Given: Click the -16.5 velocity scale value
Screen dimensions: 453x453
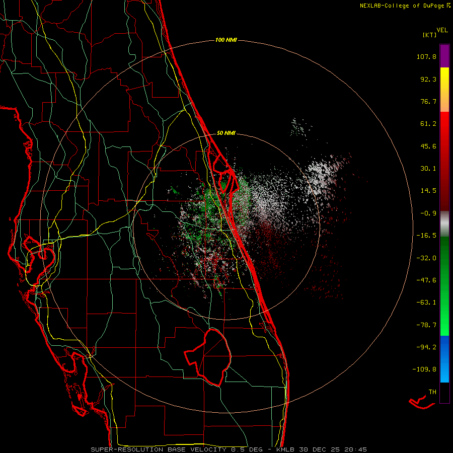Looking at the screenshot, I should pyautogui.click(x=426, y=236).
